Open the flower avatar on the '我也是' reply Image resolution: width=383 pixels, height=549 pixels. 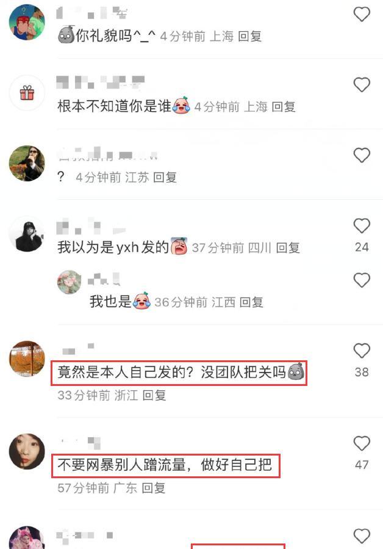coord(70,282)
